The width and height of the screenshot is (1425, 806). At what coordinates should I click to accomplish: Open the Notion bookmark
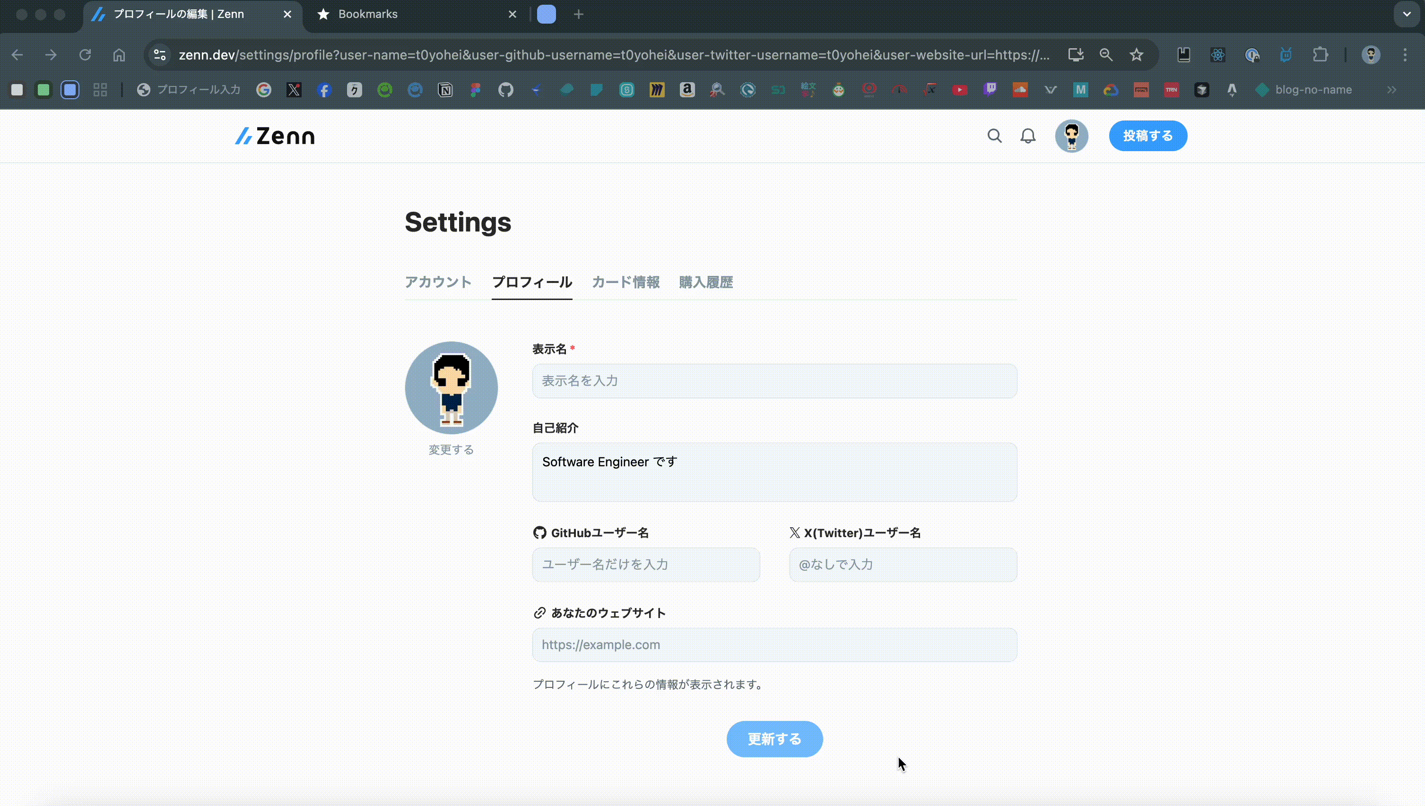pyautogui.click(x=445, y=90)
